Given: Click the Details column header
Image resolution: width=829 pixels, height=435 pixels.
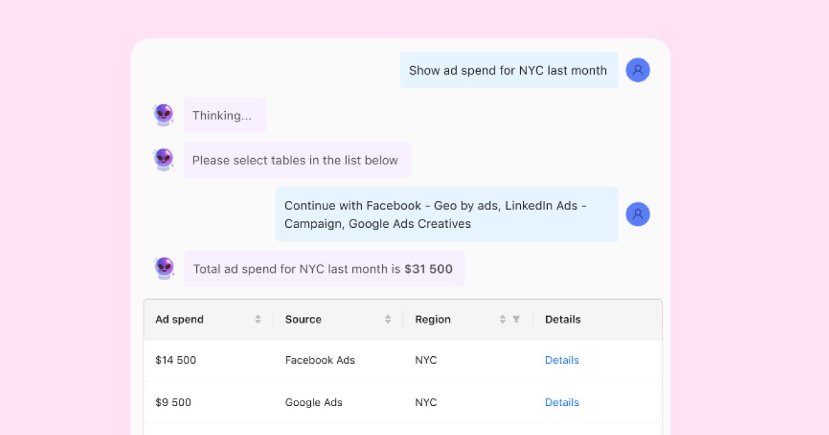Looking at the screenshot, I should point(562,320).
